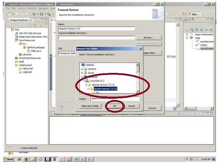Image resolution: width=219 pixels, height=164 pixels.
Task: Collapse the Hello class in Outline
Action: (x=187, y=38)
